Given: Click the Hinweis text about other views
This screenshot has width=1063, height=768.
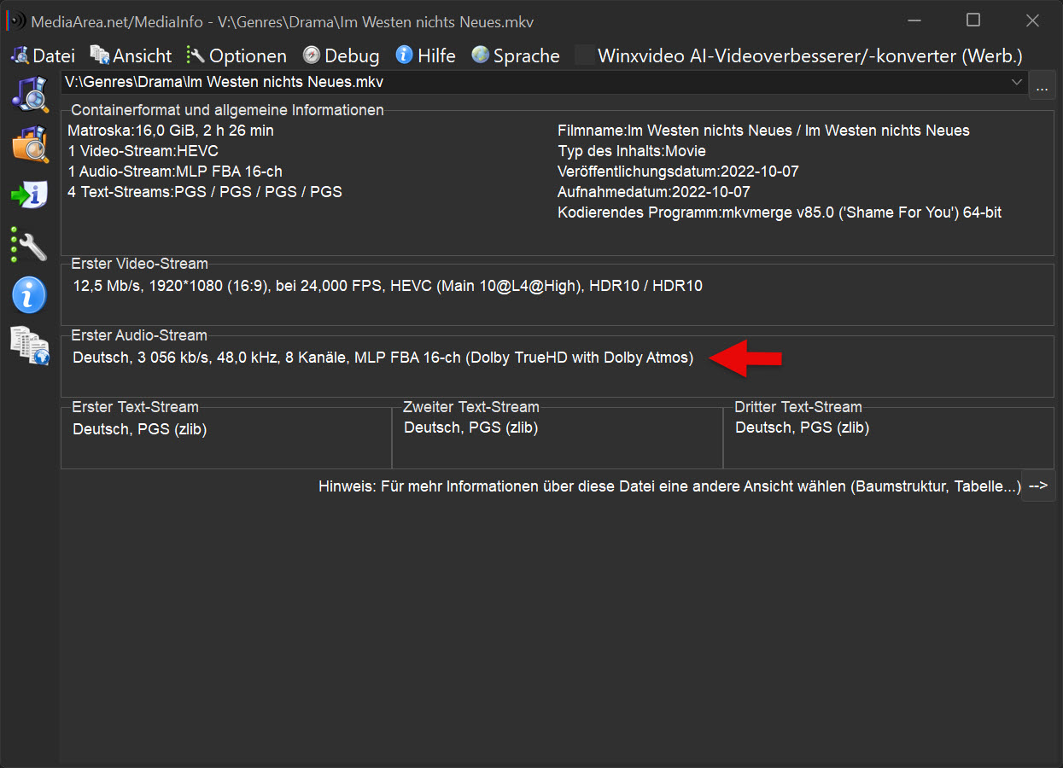Looking at the screenshot, I should click(x=669, y=486).
